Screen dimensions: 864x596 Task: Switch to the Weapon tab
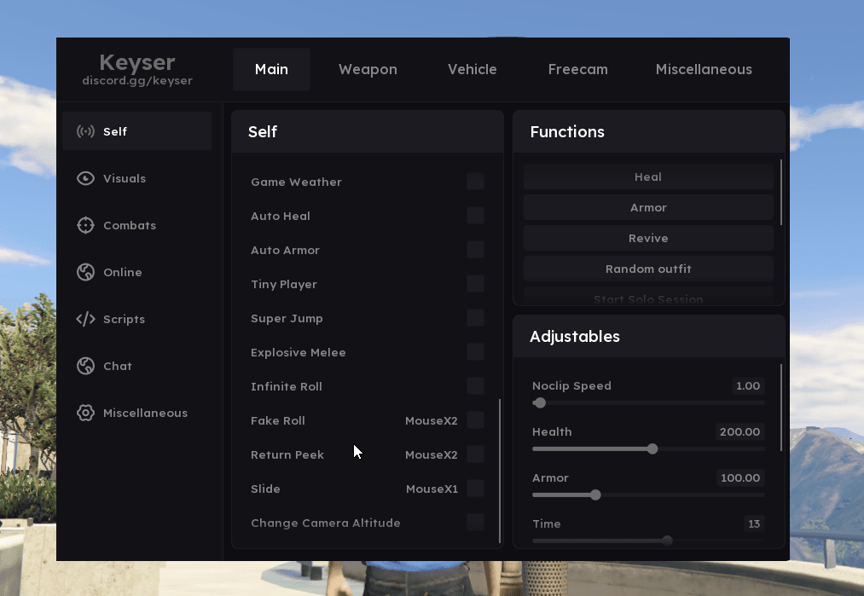[368, 69]
